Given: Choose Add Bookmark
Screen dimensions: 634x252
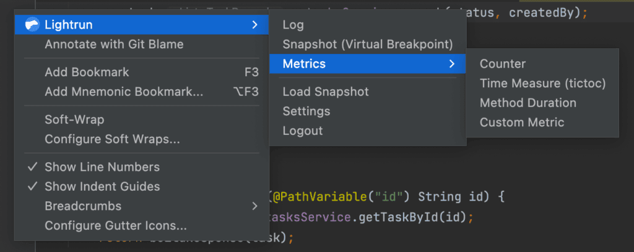Looking at the screenshot, I should coord(87,72).
